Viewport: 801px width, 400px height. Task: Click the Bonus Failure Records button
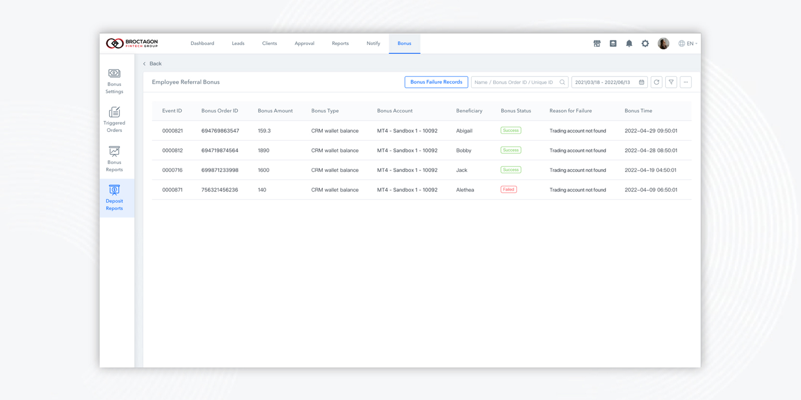[437, 82]
